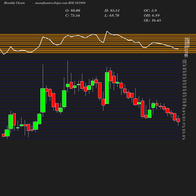The height and width of the screenshot is (196, 196).
Task: Click the 47 price axis label
Action: pyautogui.click(x=184, y=139)
